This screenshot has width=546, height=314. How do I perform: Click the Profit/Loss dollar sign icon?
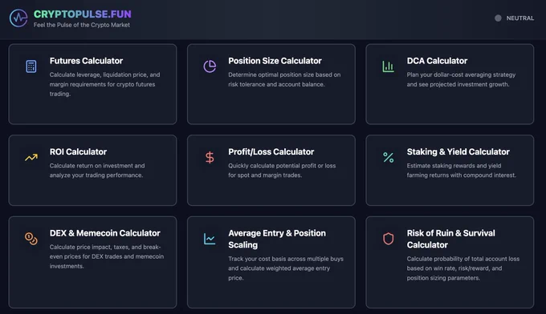click(210, 157)
